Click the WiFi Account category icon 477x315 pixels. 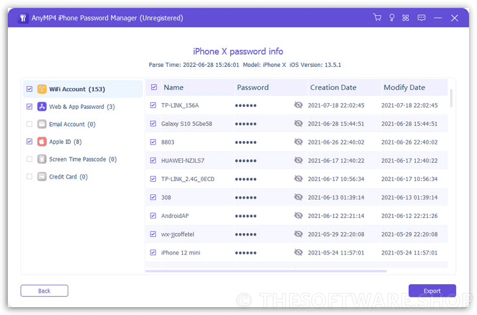(x=41, y=89)
